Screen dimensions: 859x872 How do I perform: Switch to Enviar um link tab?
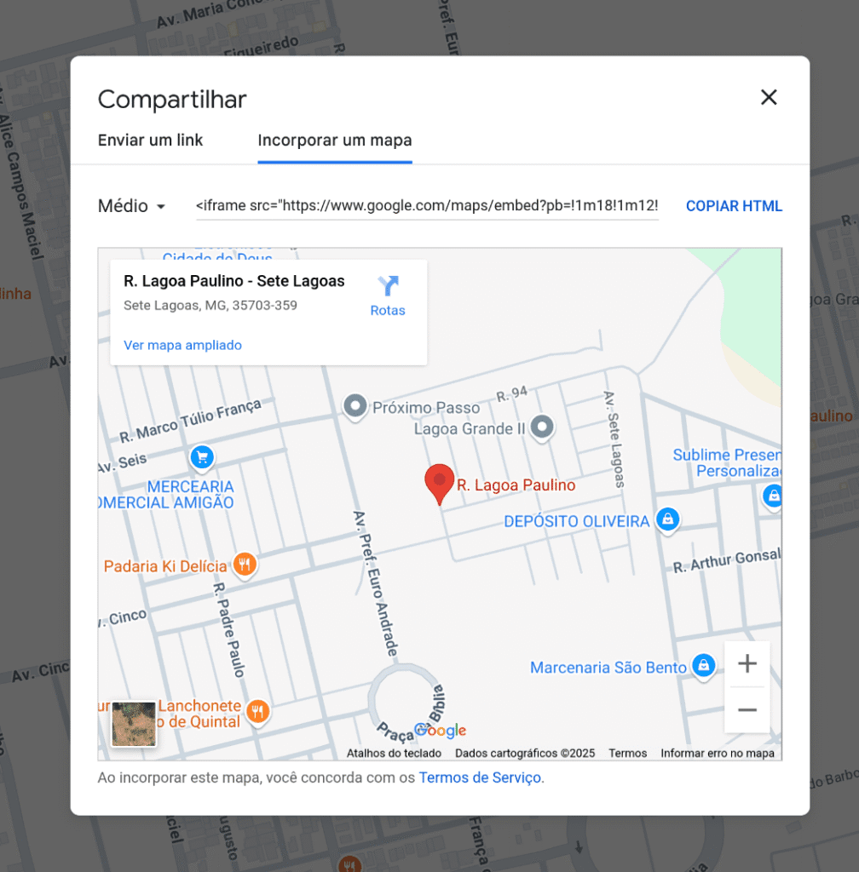coord(150,141)
